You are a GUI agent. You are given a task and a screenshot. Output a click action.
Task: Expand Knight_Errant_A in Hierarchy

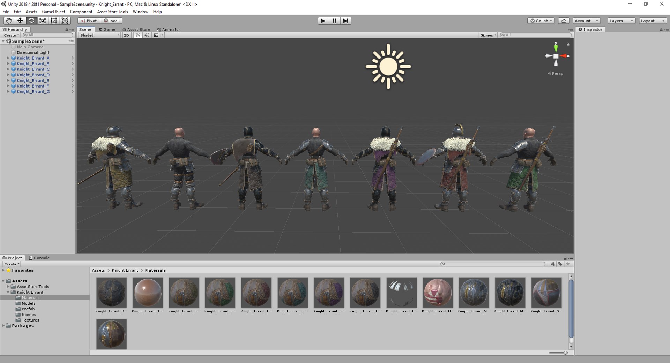8,58
